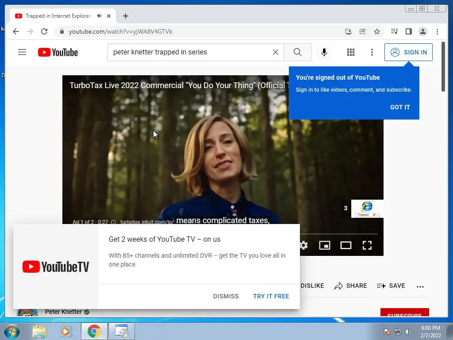Share this page icon in the address bar
This screenshot has height=340, width=453.
tap(363, 31)
